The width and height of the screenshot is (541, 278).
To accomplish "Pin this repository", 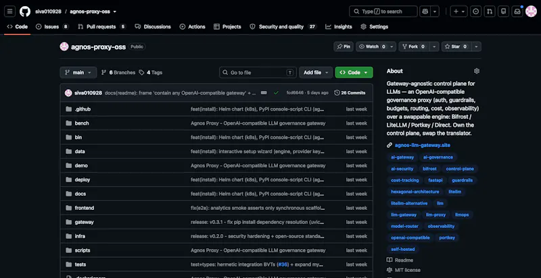I will coord(344,47).
